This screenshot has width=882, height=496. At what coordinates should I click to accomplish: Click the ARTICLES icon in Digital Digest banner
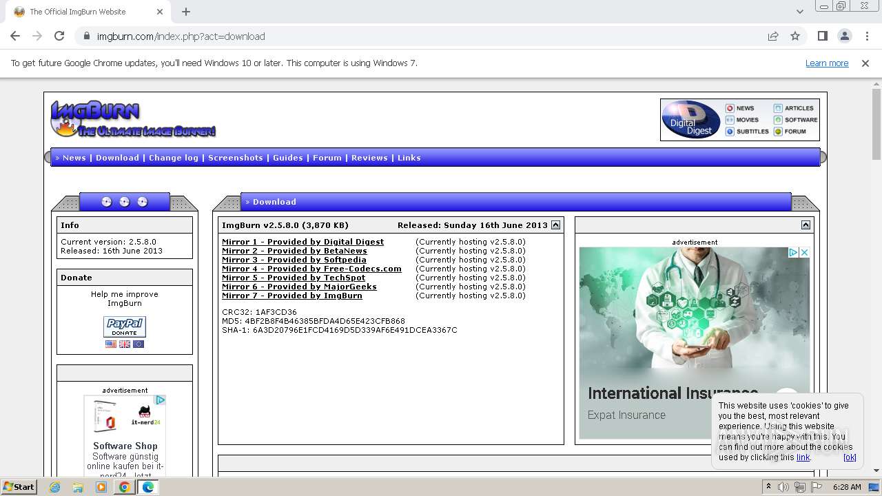778,108
